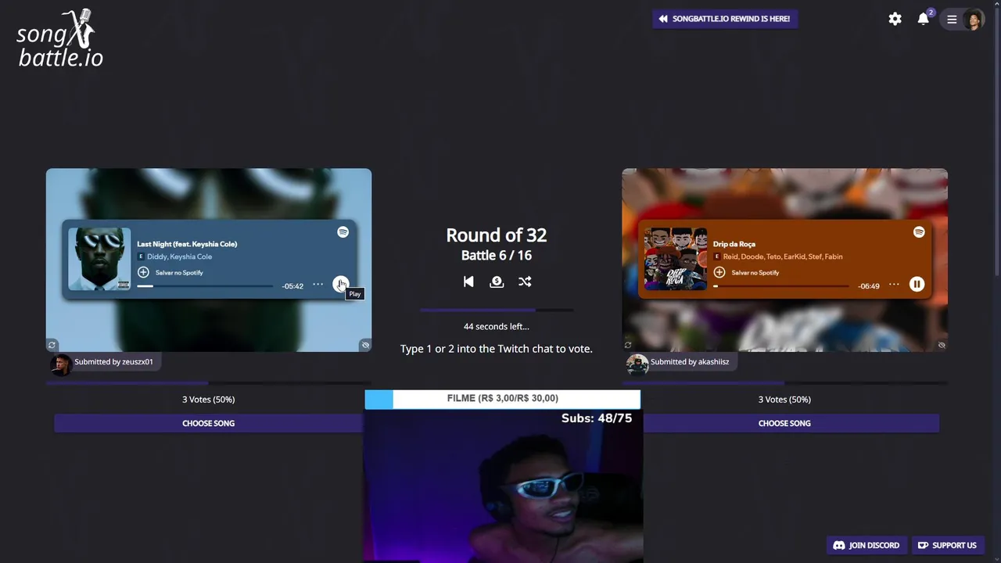Open Spotify logo on Drip da Roça player
Viewport: 1001px width, 563px height.
pyautogui.click(x=919, y=232)
